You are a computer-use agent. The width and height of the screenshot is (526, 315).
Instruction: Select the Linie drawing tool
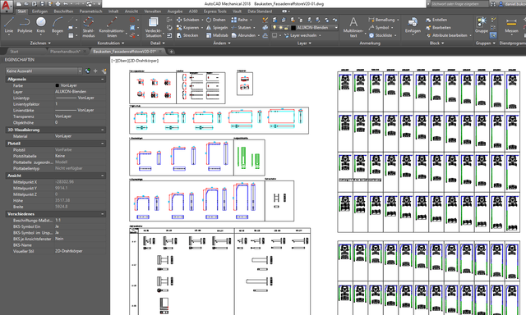click(9, 25)
